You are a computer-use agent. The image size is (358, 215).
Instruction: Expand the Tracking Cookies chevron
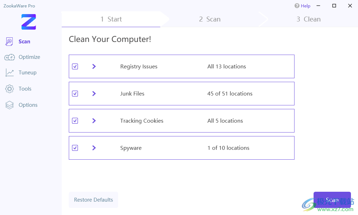click(x=94, y=121)
